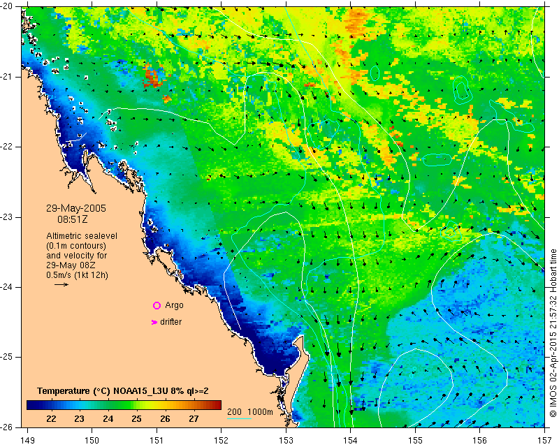The image size is (559, 447).
Task: Click the text "0.5m/s (1kt 12h)"
Action: click(x=77, y=275)
